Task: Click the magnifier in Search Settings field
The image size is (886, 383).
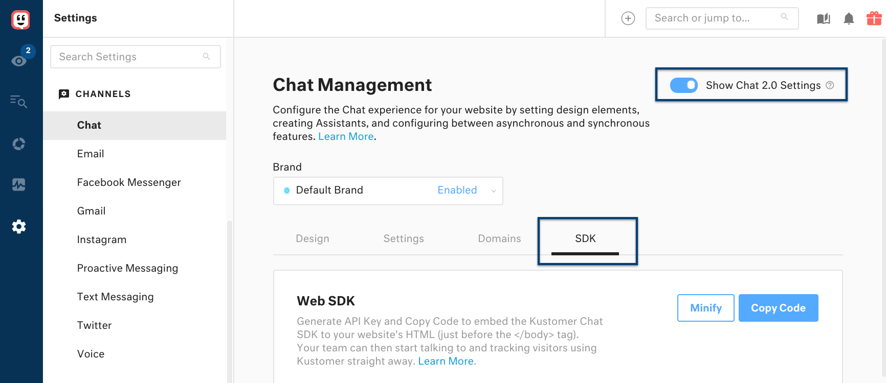Action: point(207,56)
